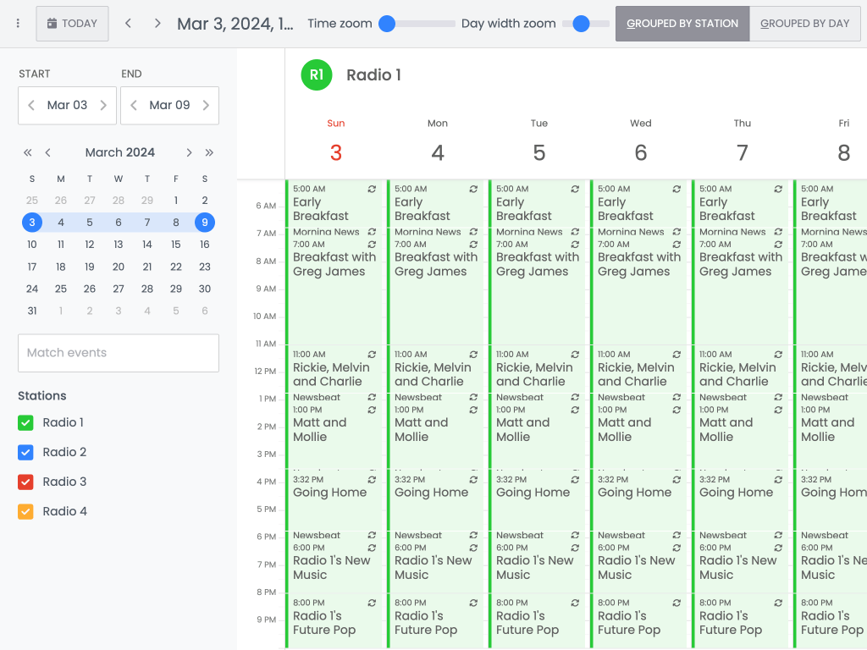Move start date back one day

coord(31,105)
